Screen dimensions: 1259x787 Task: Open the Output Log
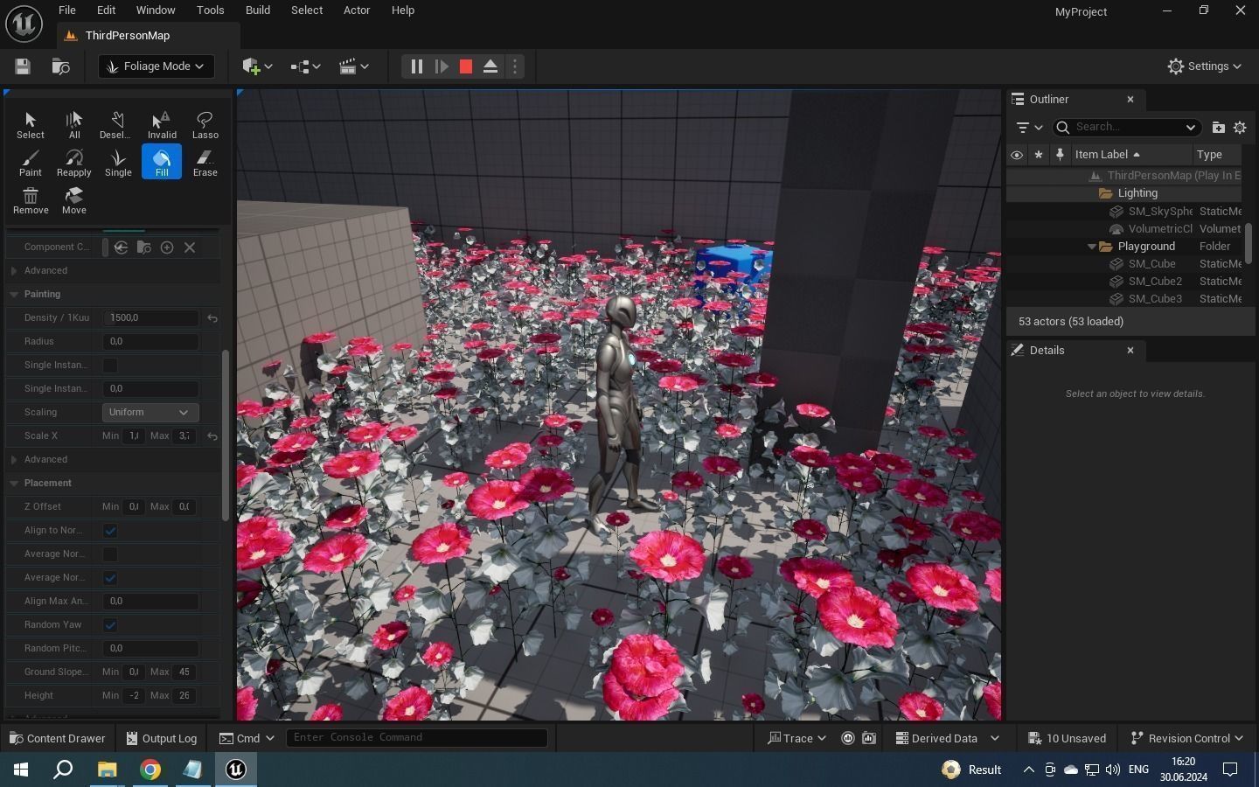162,739
